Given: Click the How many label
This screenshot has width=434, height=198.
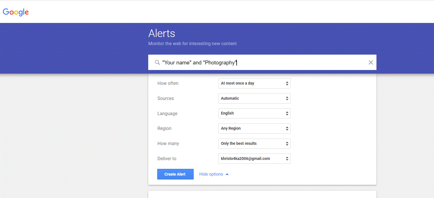Looking at the screenshot, I should [168, 144].
